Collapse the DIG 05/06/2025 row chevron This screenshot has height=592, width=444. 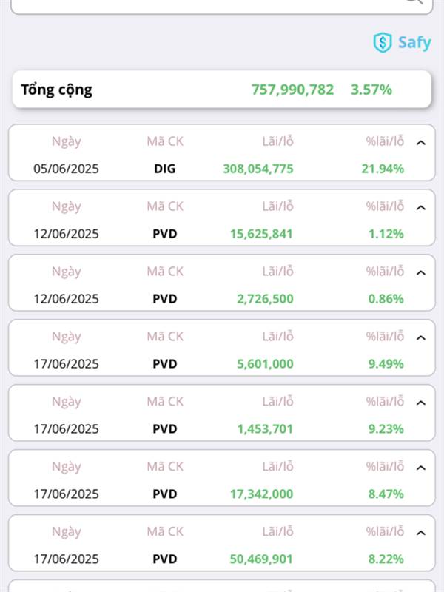pos(420,143)
